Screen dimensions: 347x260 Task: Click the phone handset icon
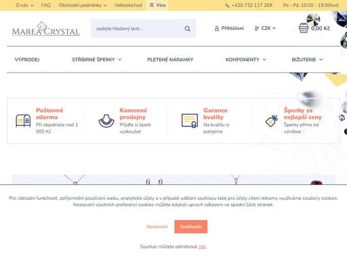pos(228,5)
